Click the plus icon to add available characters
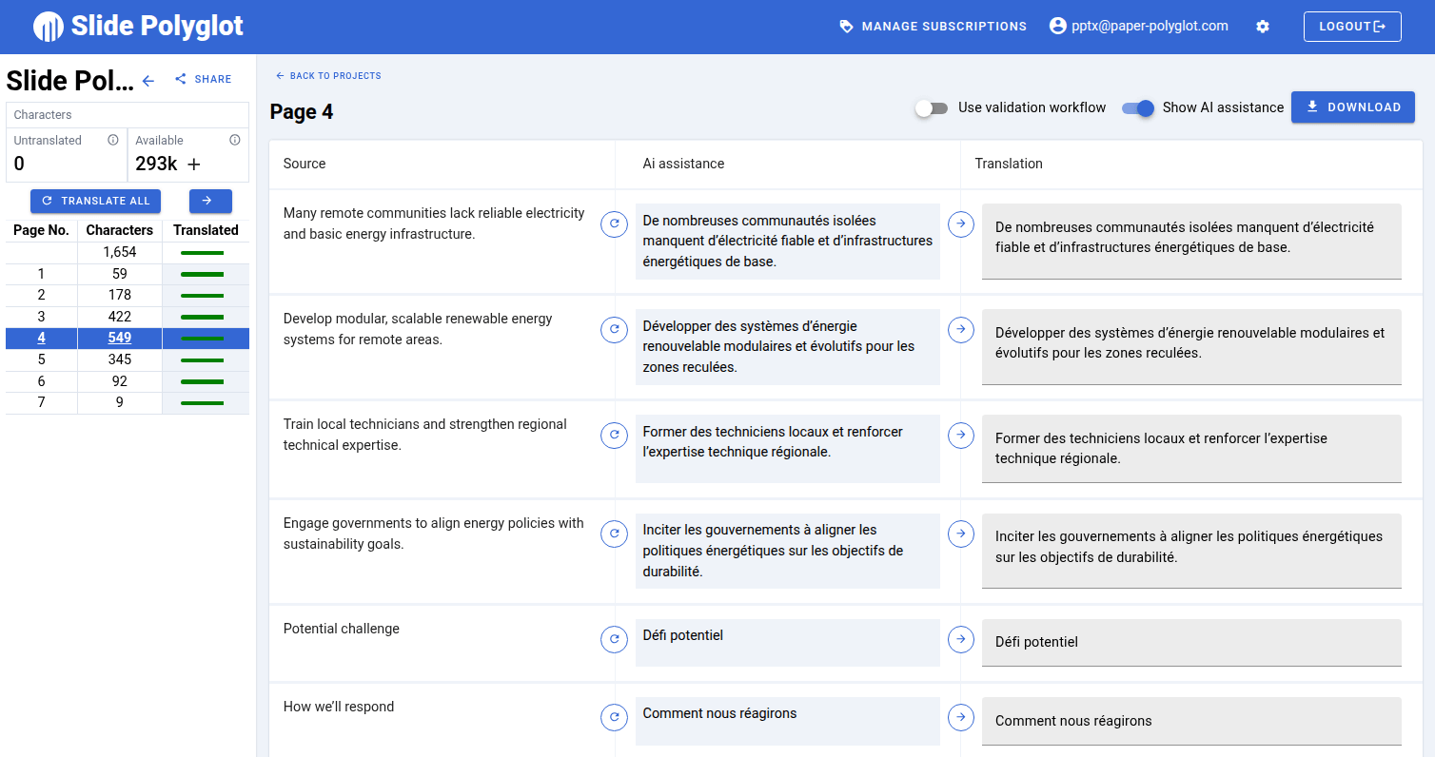1435x757 pixels. (x=194, y=165)
